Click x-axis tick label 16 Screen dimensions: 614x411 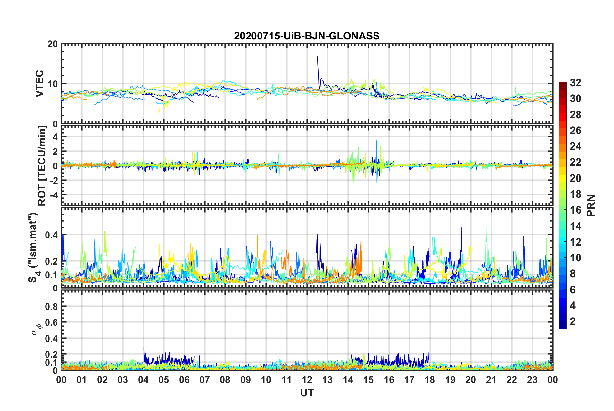coord(389,380)
